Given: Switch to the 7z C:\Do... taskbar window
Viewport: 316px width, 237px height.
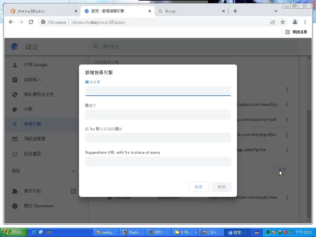Looking at the screenshot, I should (x=211, y=232).
